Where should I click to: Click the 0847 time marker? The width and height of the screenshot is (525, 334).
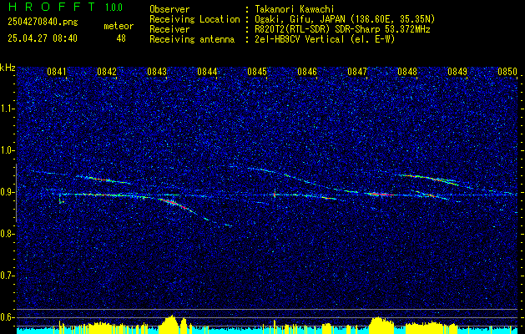(x=357, y=72)
